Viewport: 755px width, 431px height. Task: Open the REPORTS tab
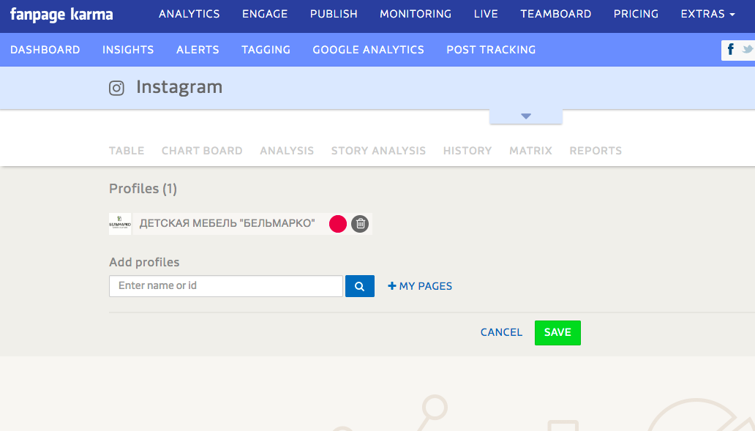coord(596,151)
